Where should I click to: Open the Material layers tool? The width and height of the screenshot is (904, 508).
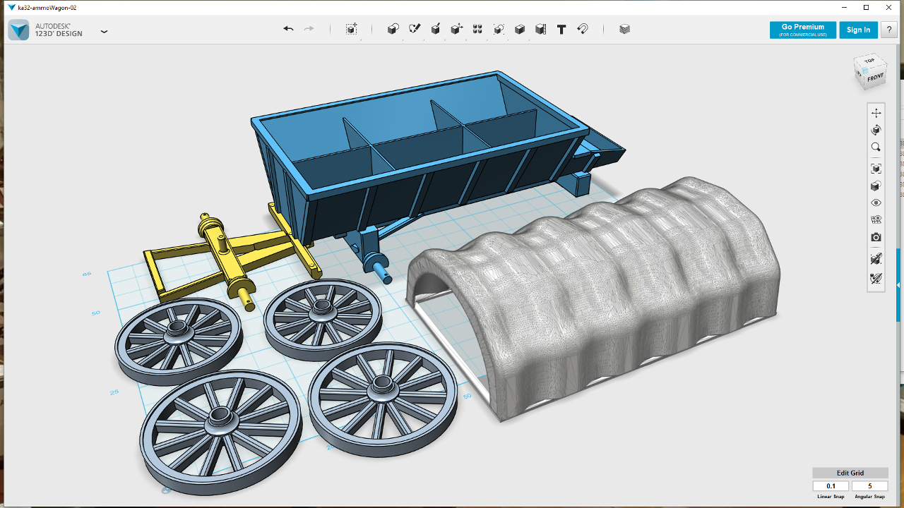624,29
